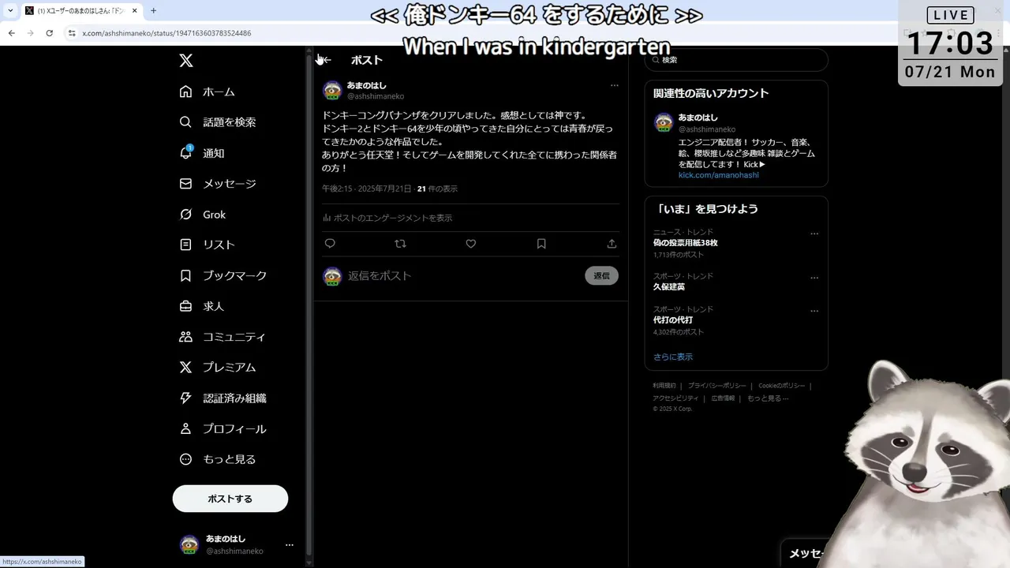This screenshot has height=568, width=1010.
Task: Click the X premium icon beside プレミアム
Action: 185,368
